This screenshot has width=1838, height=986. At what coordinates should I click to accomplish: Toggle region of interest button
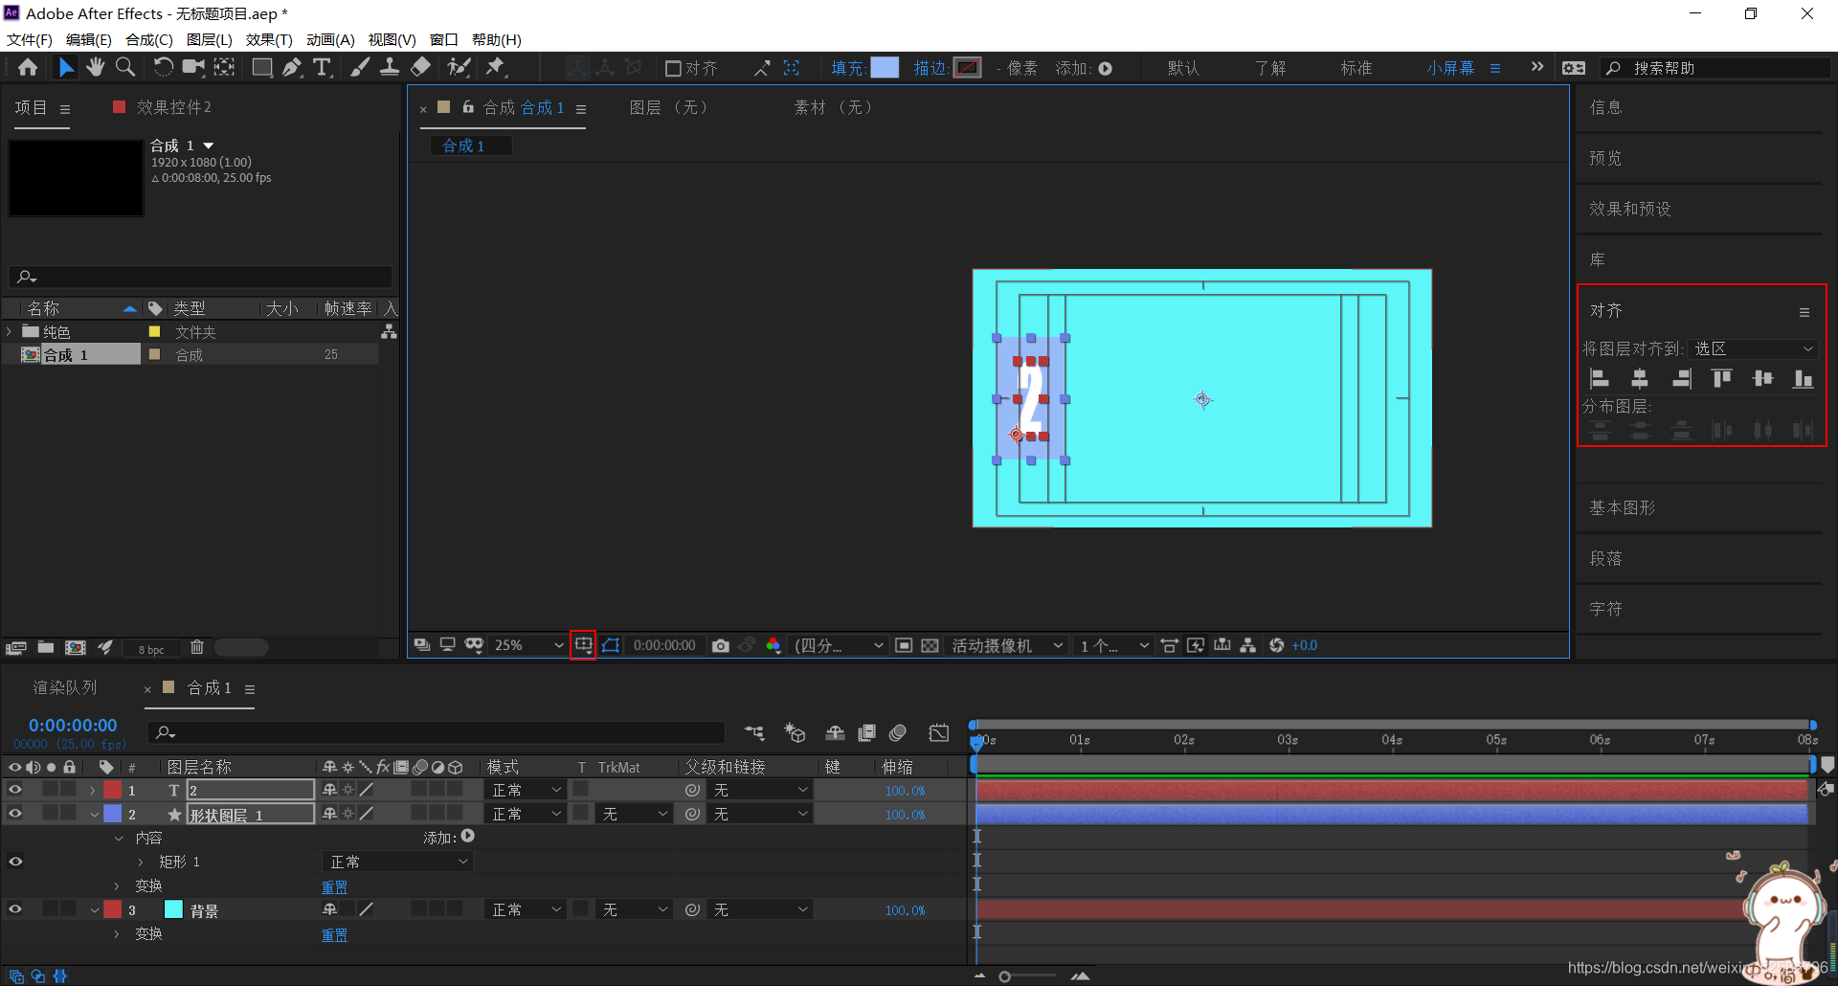tap(904, 645)
